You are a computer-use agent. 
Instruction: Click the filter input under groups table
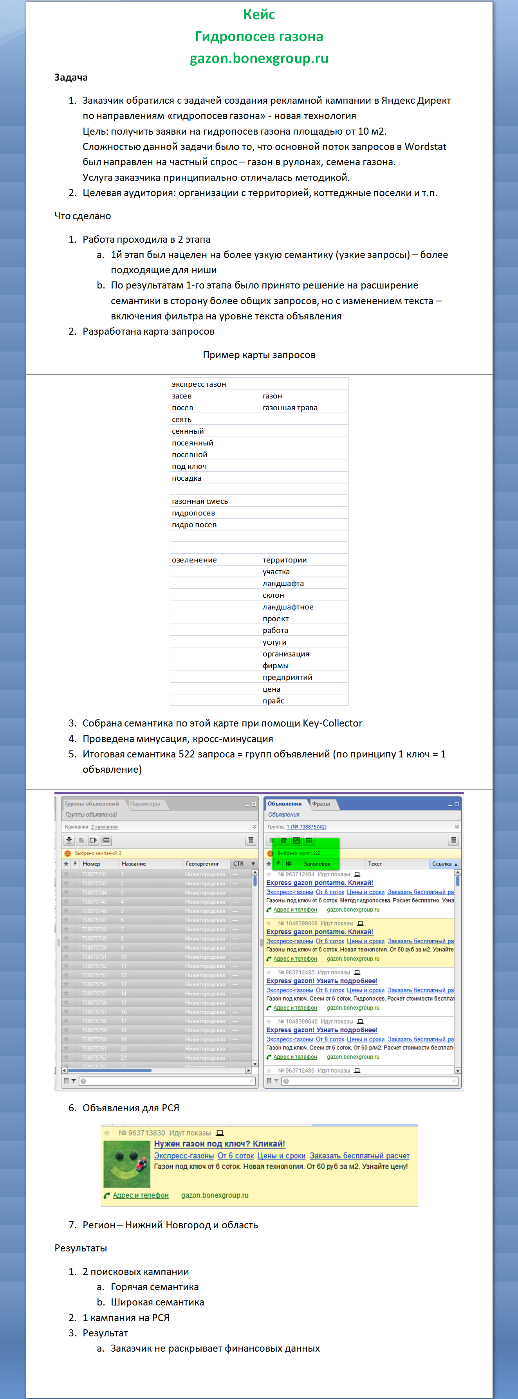point(167,1081)
